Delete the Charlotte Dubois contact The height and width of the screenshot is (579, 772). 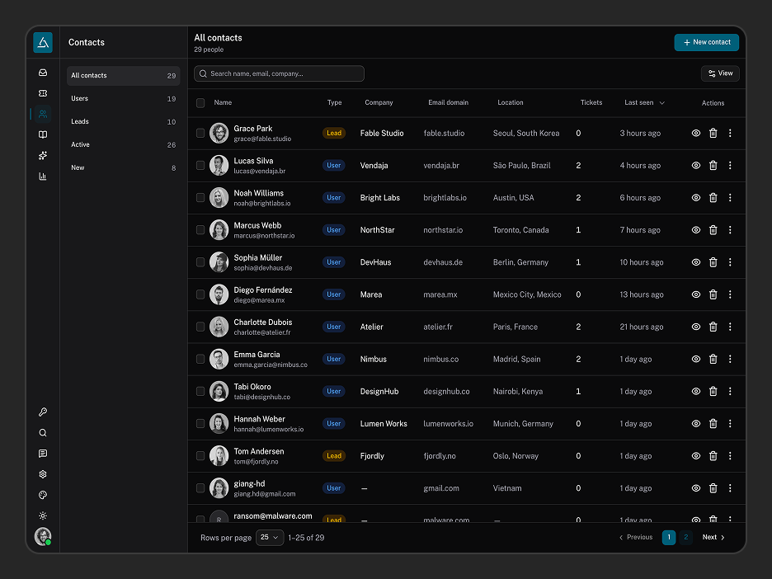click(x=713, y=327)
